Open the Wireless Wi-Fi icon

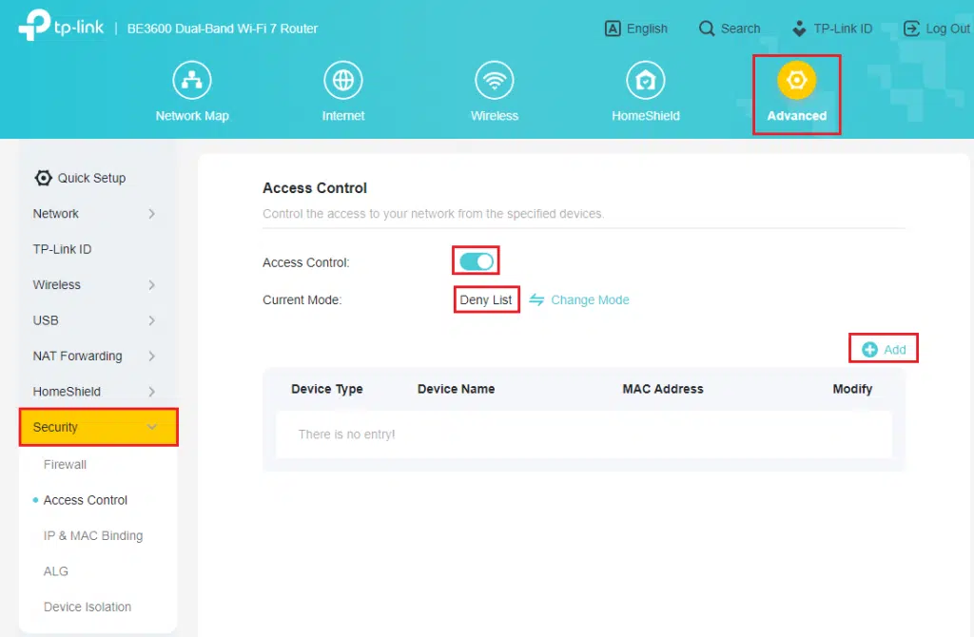(x=495, y=80)
